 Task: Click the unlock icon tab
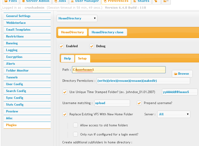(156, 2)
